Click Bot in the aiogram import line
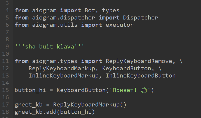The height and width of the screenshot is (118, 201). pyautogui.click(x=90, y=10)
